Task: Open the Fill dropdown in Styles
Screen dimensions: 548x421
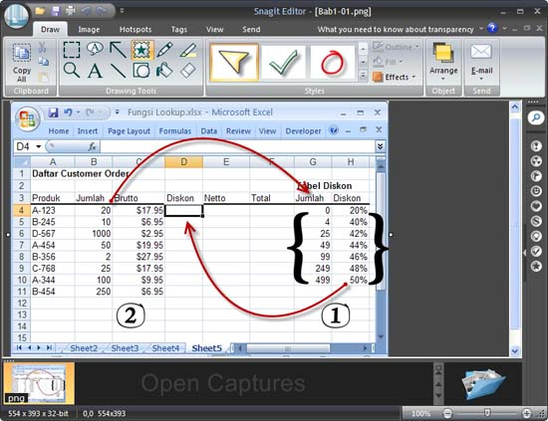Action: 388,62
